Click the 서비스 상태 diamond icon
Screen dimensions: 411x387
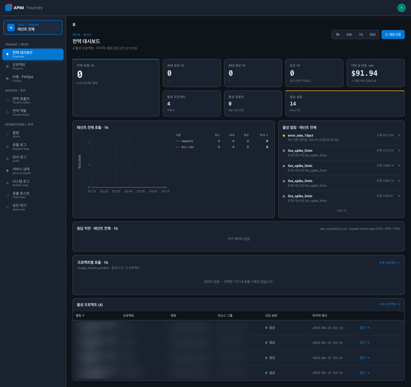(x=7, y=171)
